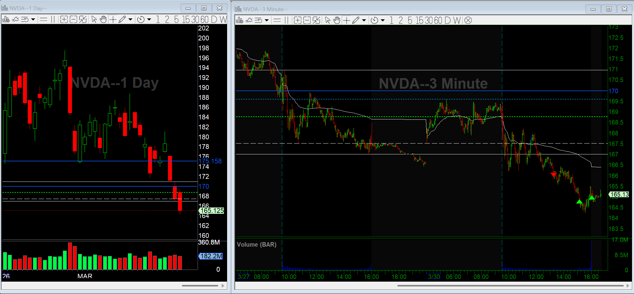Image resolution: width=634 pixels, height=294 pixels.
Task: Select D daily timeframe in the 3 Minute window
Action: (x=448, y=20)
